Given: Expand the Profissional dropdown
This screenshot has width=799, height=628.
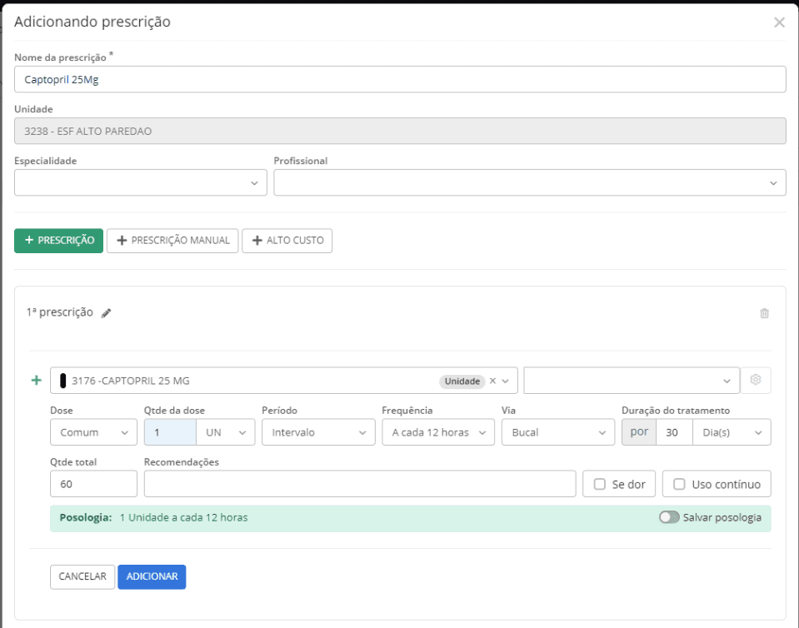Looking at the screenshot, I should pos(529,183).
